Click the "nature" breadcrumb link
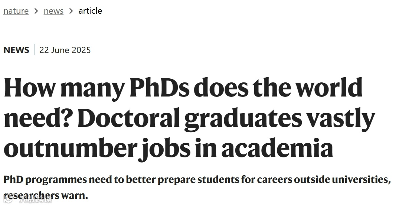Screen dimensions: 399x206 coord(16,11)
